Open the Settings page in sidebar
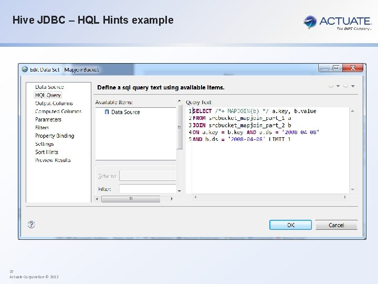This screenshot has height=284, width=378. [44, 144]
